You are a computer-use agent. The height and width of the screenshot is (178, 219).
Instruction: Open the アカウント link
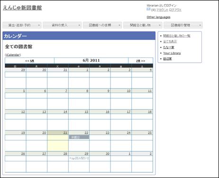[162, 10]
